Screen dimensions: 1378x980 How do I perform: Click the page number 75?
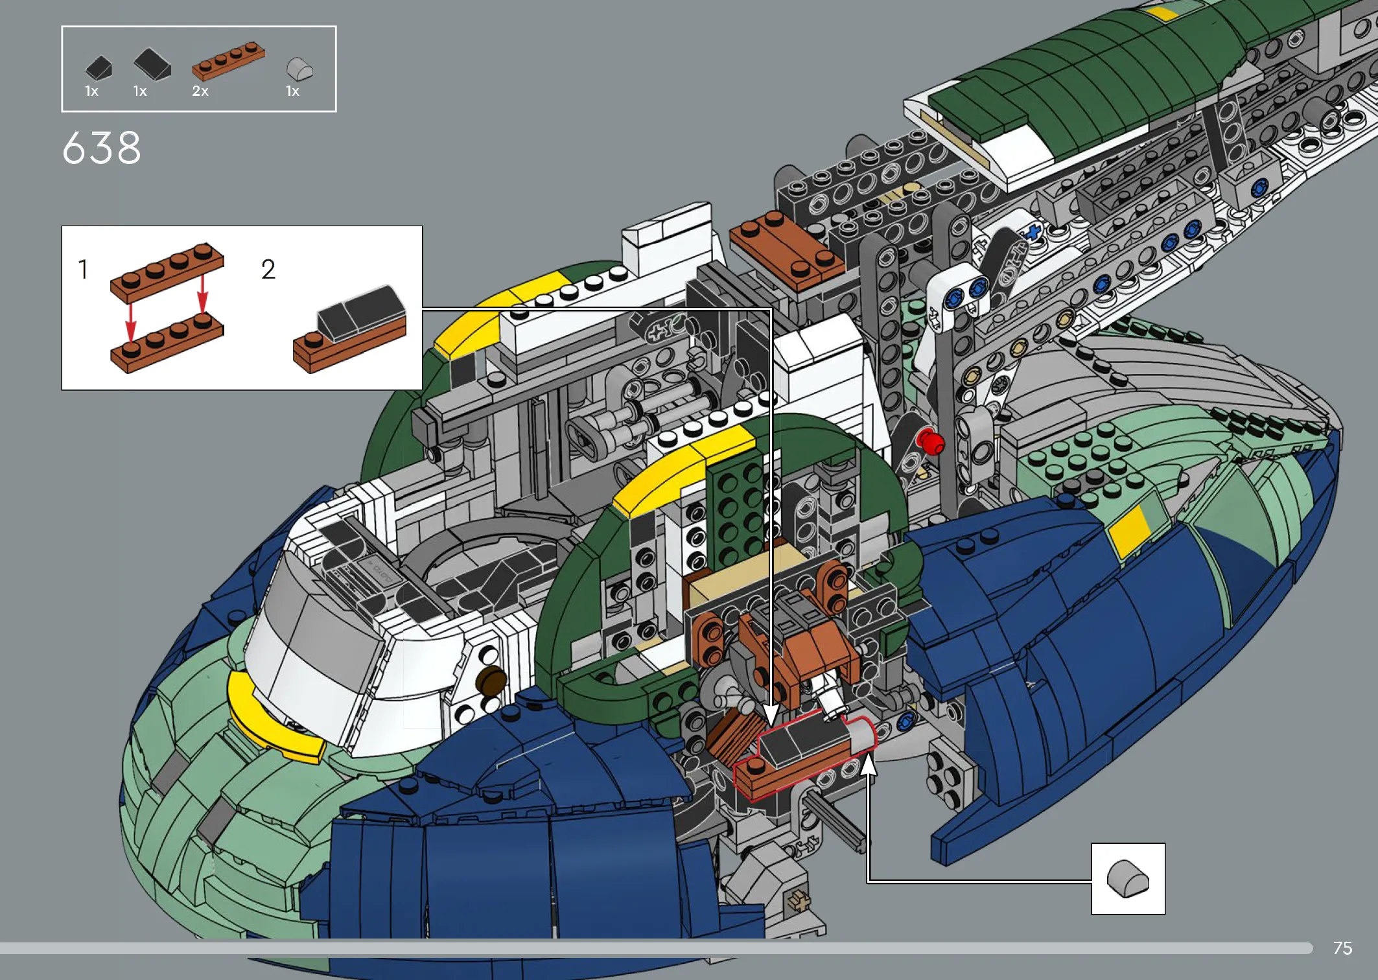click(x=1342, y=948)
